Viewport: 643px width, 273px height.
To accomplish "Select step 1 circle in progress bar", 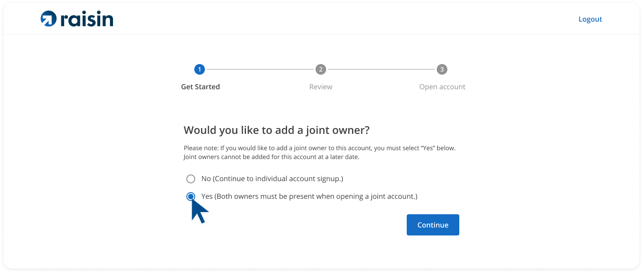I will pos(200,69).
